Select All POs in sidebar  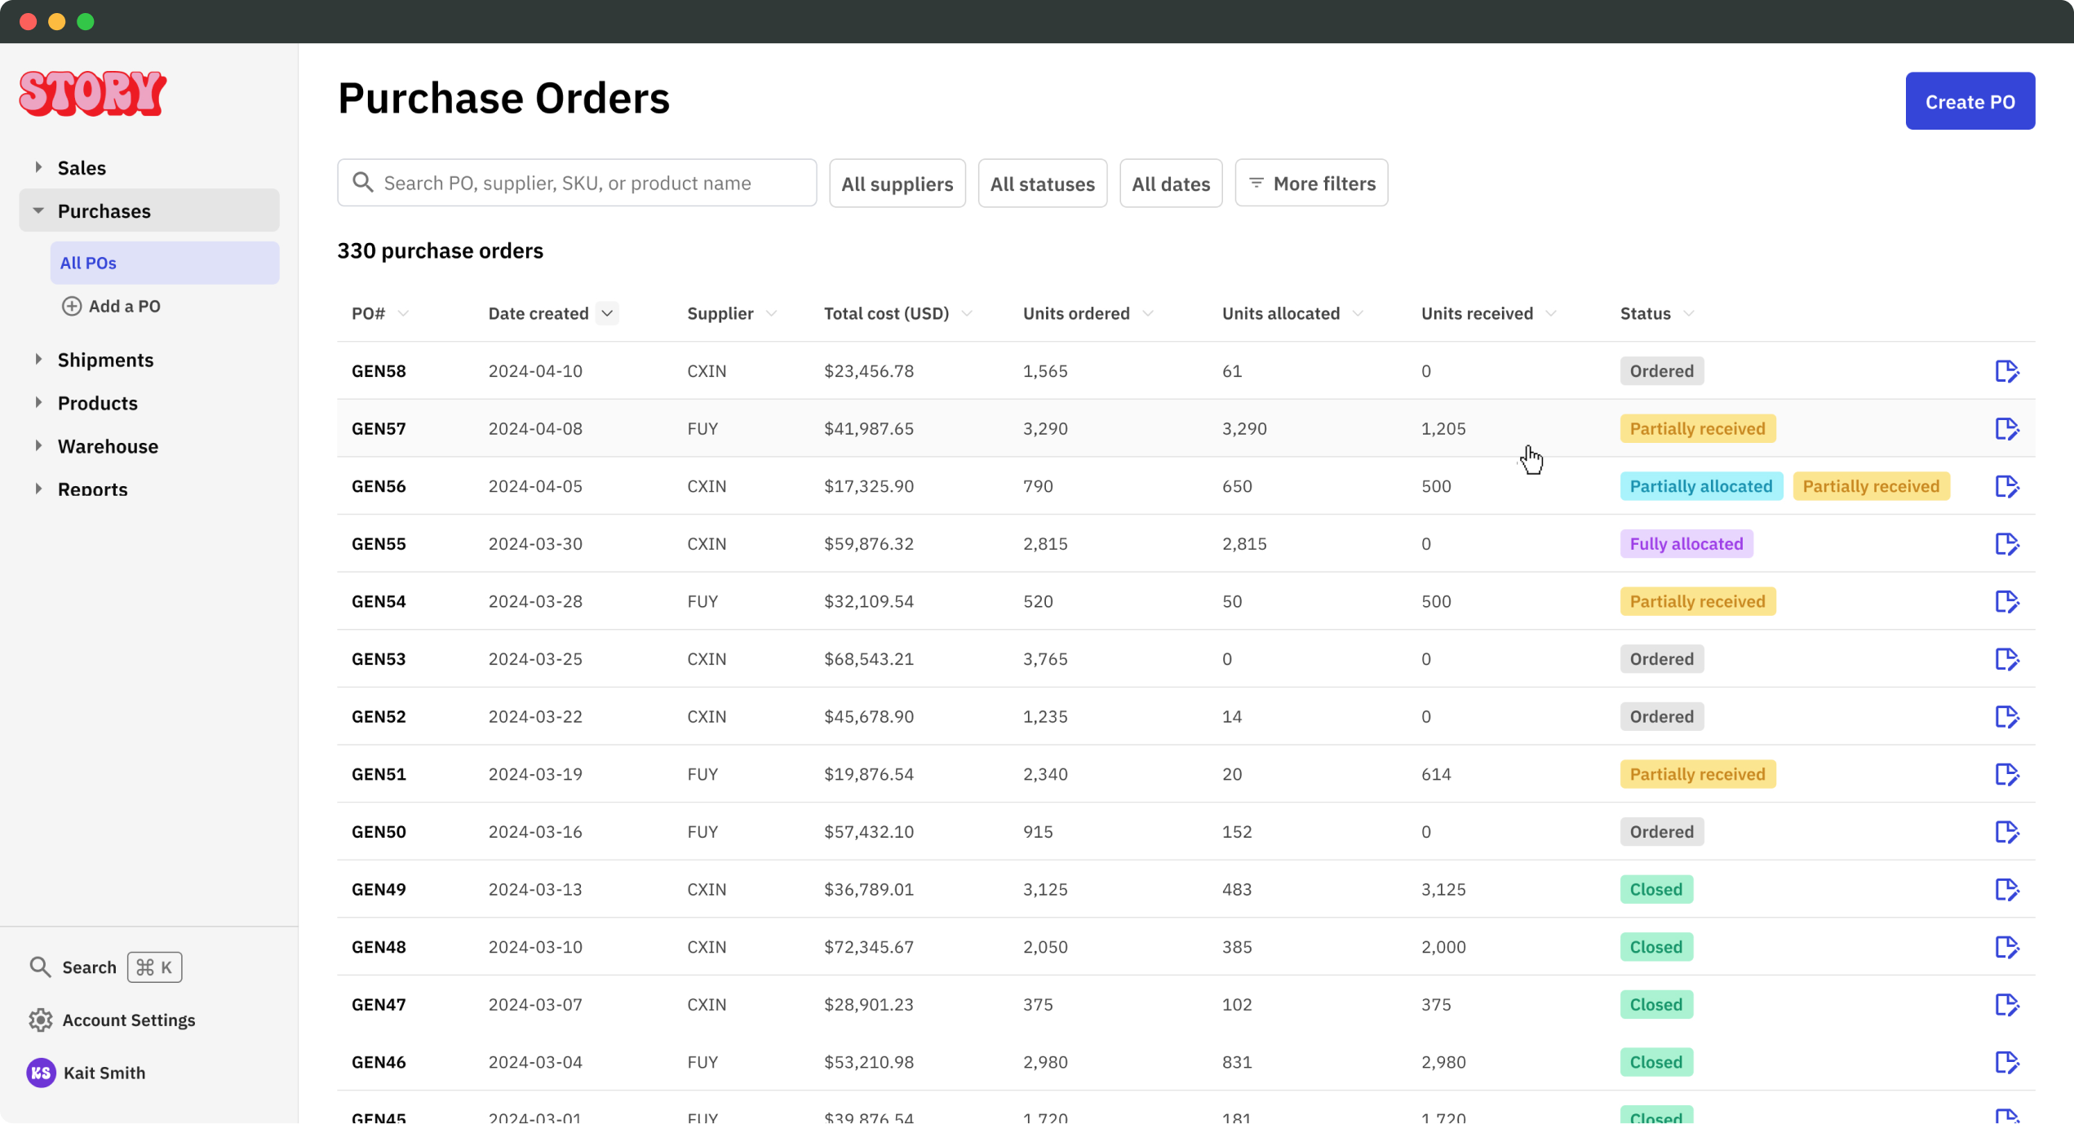coord(164,263)
